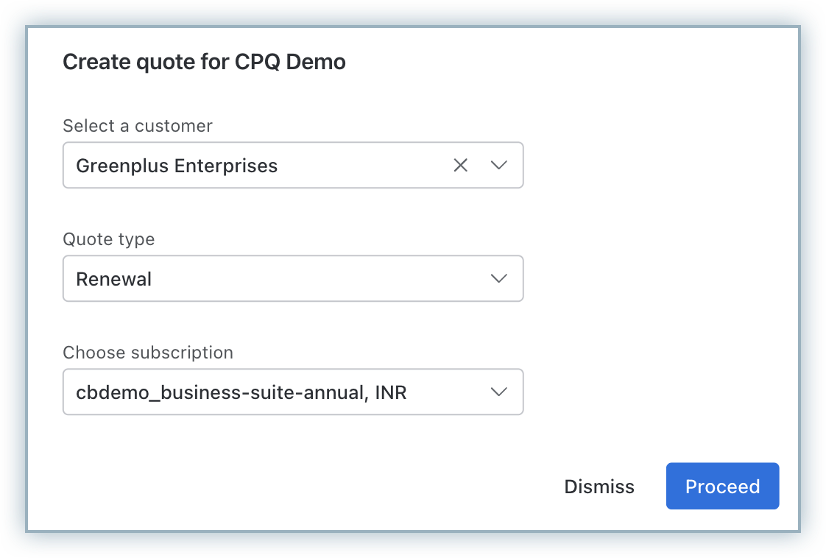Click the Greenplus Enterprises selected value
The image size is (826, 558).
click(x=177, y=166)
